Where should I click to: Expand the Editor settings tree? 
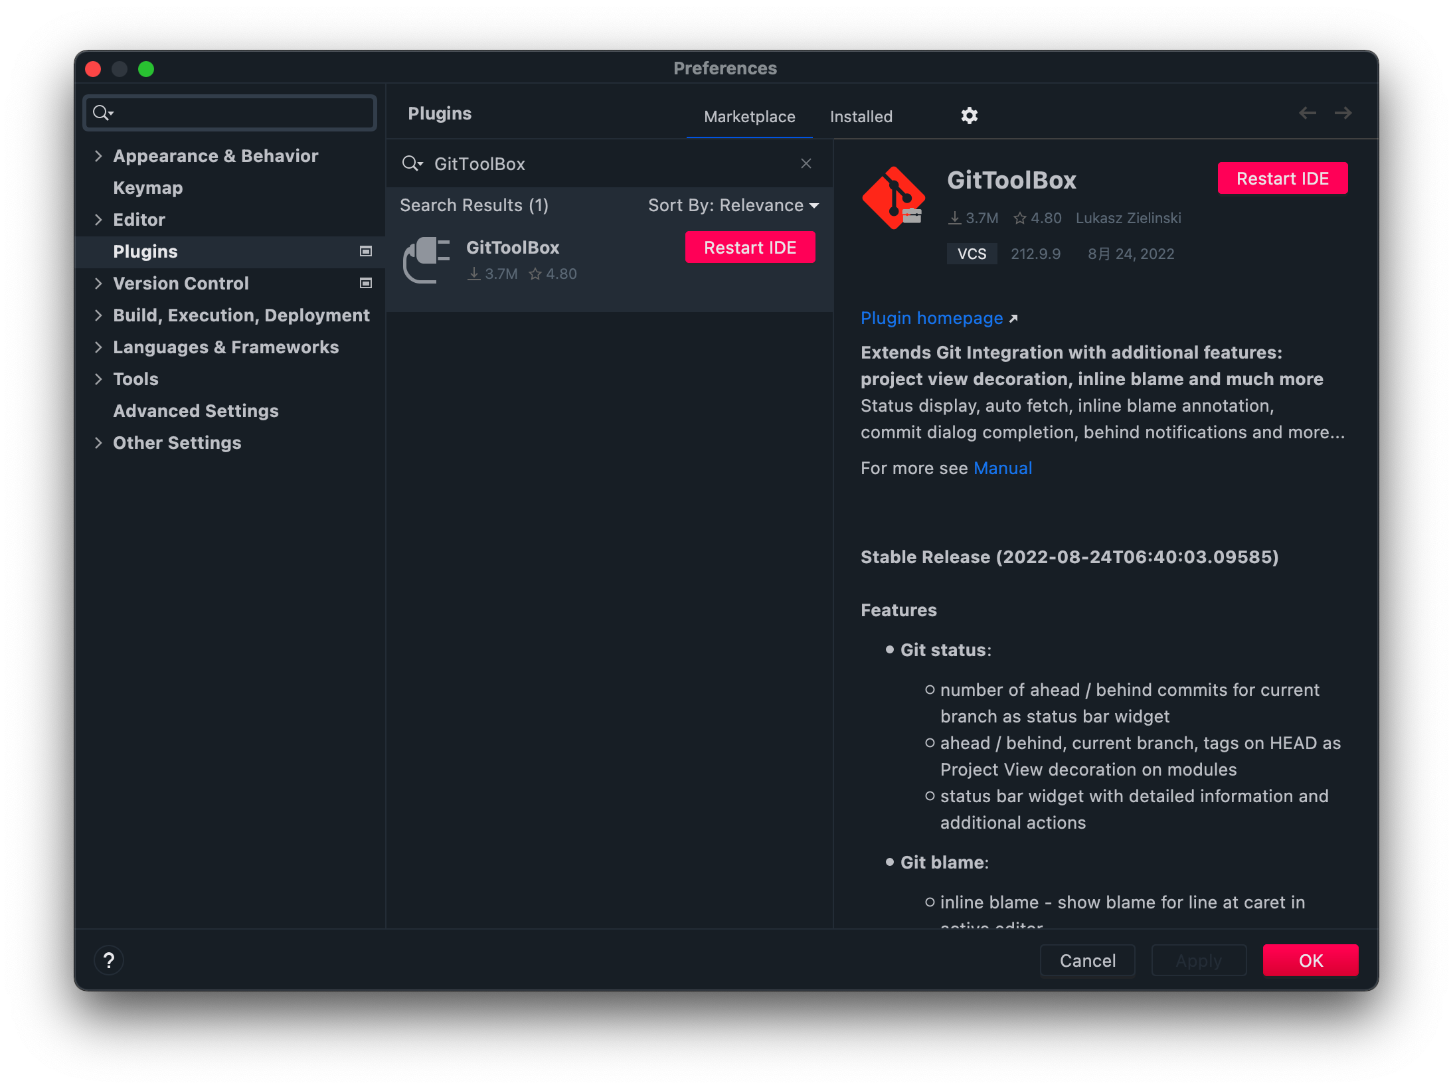(98, 219)
